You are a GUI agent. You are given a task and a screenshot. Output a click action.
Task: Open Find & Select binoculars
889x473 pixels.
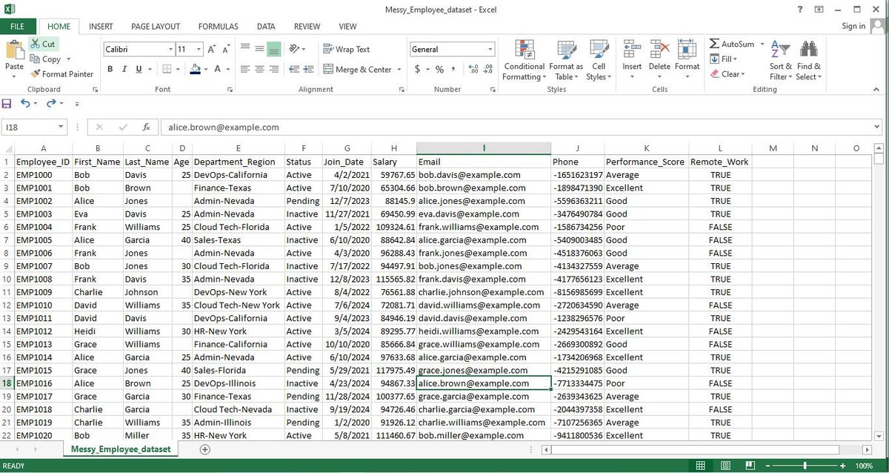[x=808, y=60]
